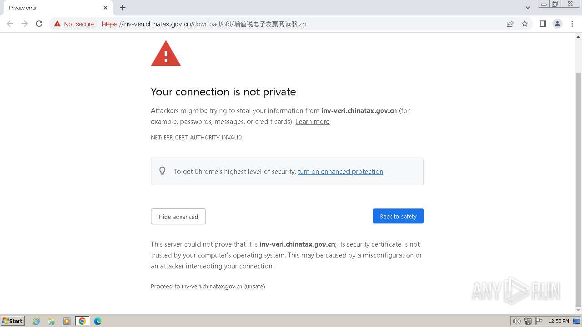Follow the Learn more link
Screen dimensions: 582x327
click(x=312, y=122)
